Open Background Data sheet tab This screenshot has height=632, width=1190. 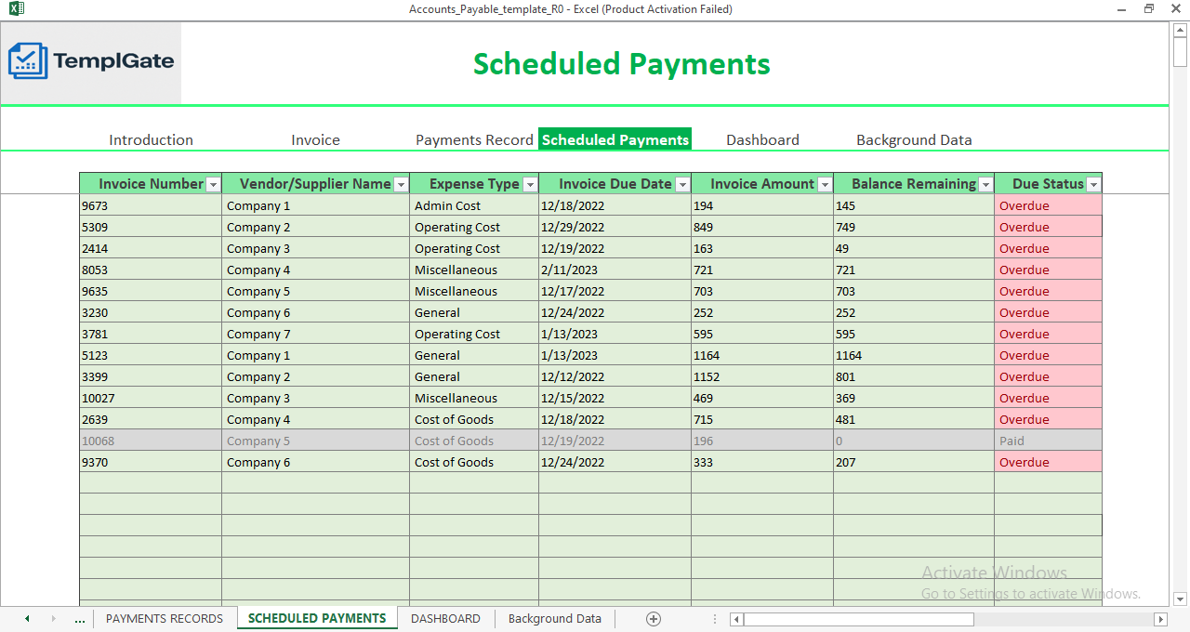(555, 619)
